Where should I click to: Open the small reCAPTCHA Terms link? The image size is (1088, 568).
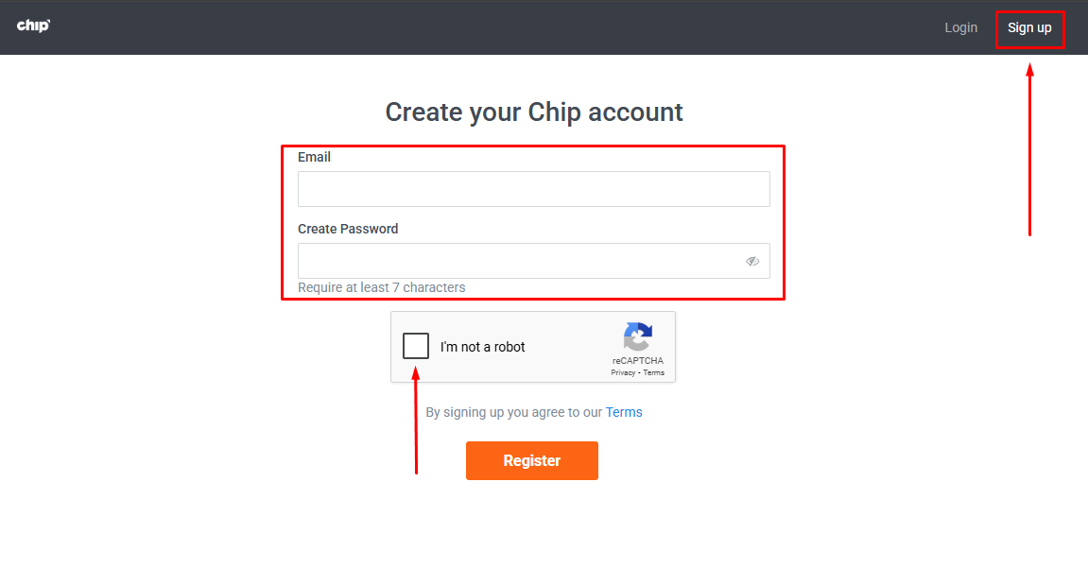653,373
